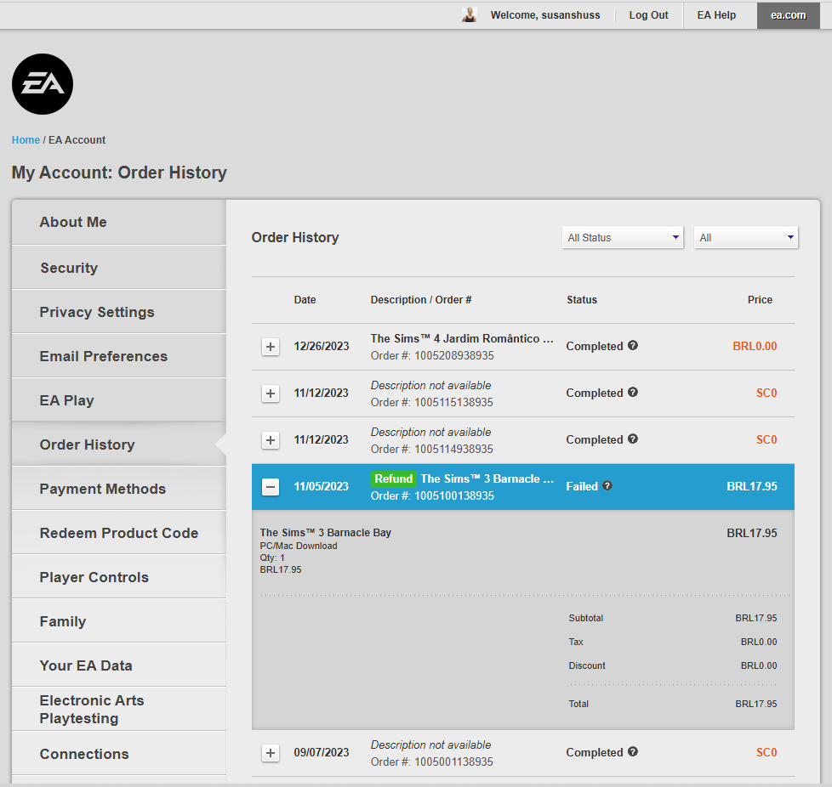Expand the 09/07/2023 order row
The height and width of the screenshot is (787, 832).
[x=271, y=752]
